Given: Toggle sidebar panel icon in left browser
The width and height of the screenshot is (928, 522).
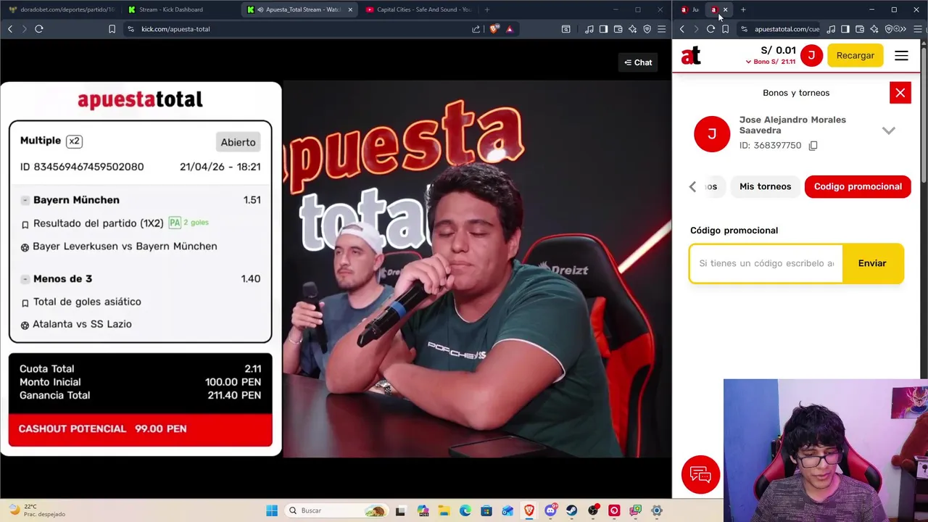Looking at the screenshot, I should coord(603,29).
